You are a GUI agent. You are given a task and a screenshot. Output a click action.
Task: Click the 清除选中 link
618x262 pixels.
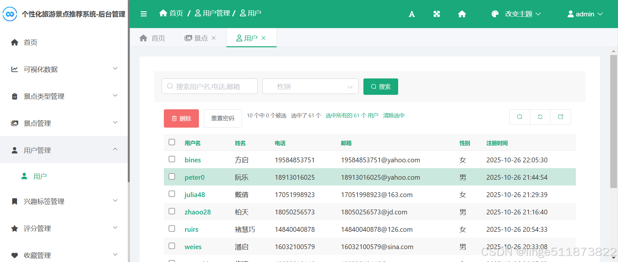(394, 115)
